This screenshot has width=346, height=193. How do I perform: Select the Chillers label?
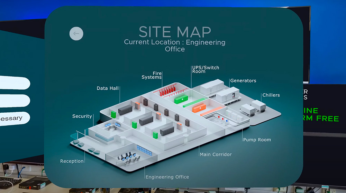click(x=271, y=95)
